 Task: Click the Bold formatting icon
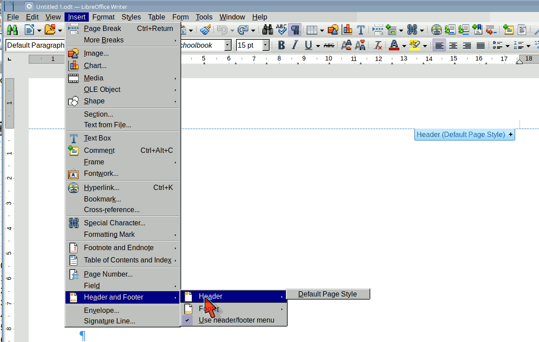coord(281,46)
